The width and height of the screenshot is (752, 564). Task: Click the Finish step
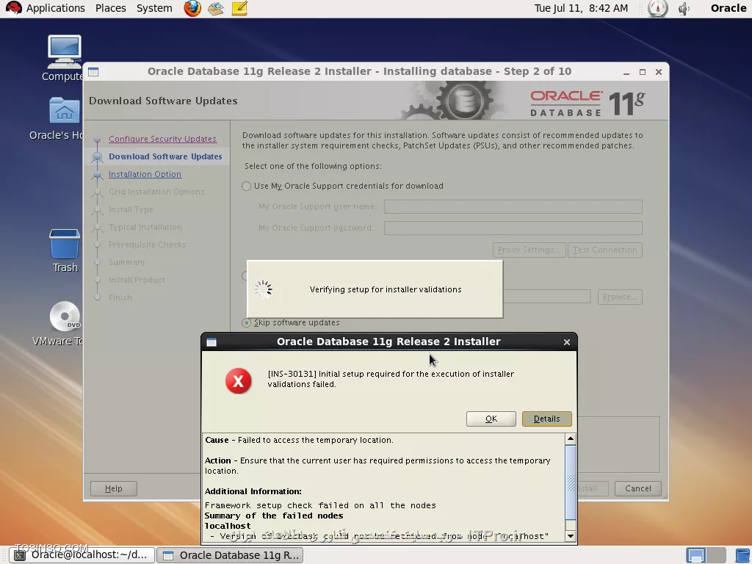pyautogui.click(x=120, y=297)
